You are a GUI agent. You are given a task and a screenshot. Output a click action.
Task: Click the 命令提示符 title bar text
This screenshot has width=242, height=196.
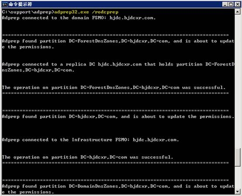point(21,4)
